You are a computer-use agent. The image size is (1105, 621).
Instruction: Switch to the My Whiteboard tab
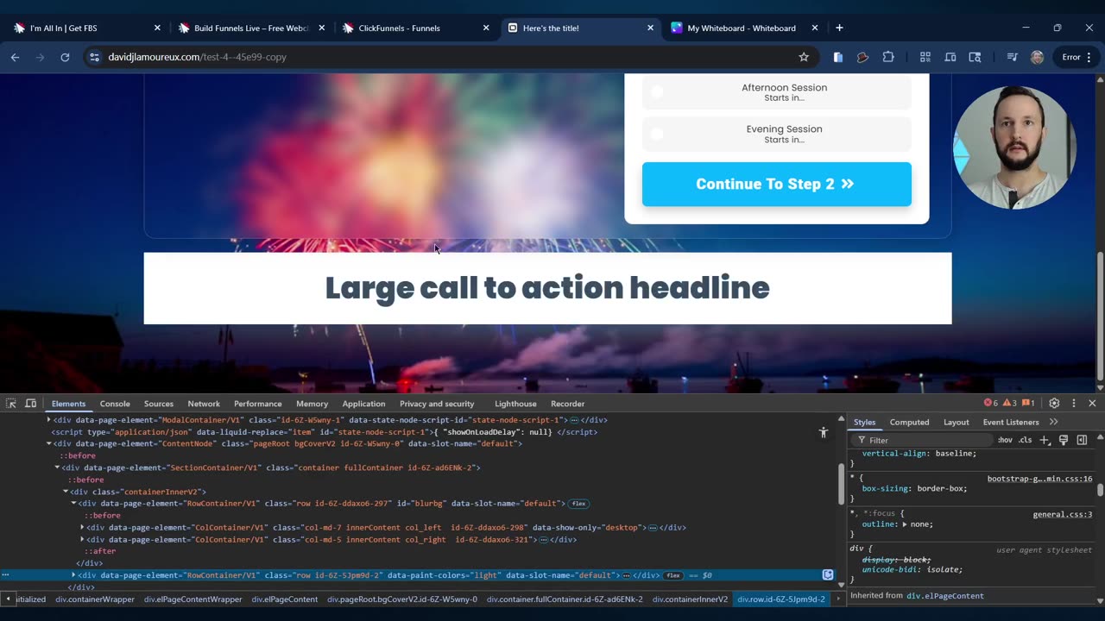point(745,28)
